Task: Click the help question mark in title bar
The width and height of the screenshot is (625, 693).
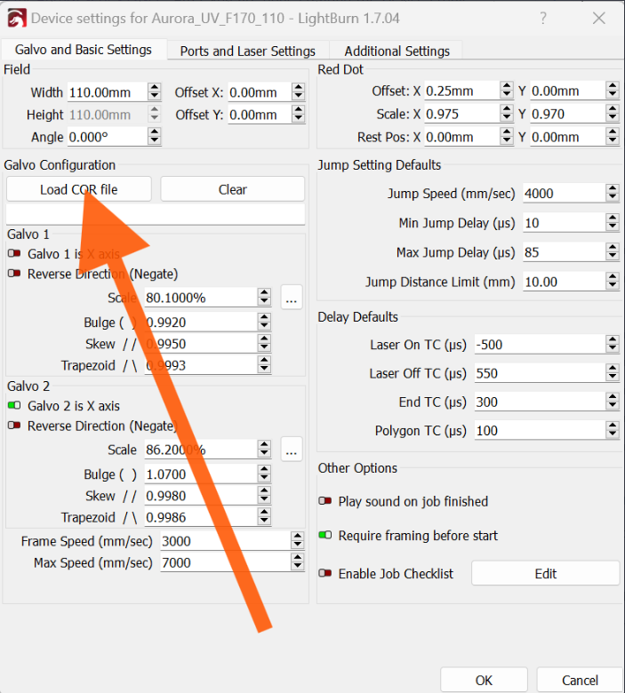Action: [544, 19]
